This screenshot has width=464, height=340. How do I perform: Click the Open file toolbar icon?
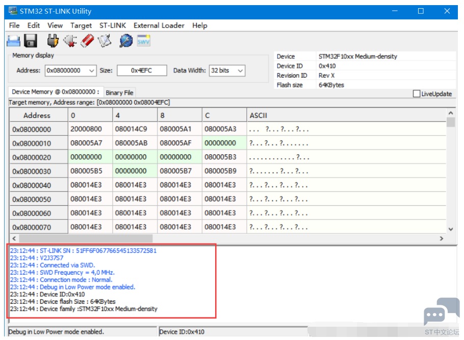point(13,41)
